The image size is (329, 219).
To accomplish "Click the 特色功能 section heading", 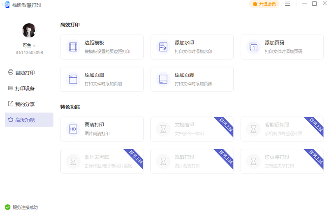I will [x=70, y=107].
